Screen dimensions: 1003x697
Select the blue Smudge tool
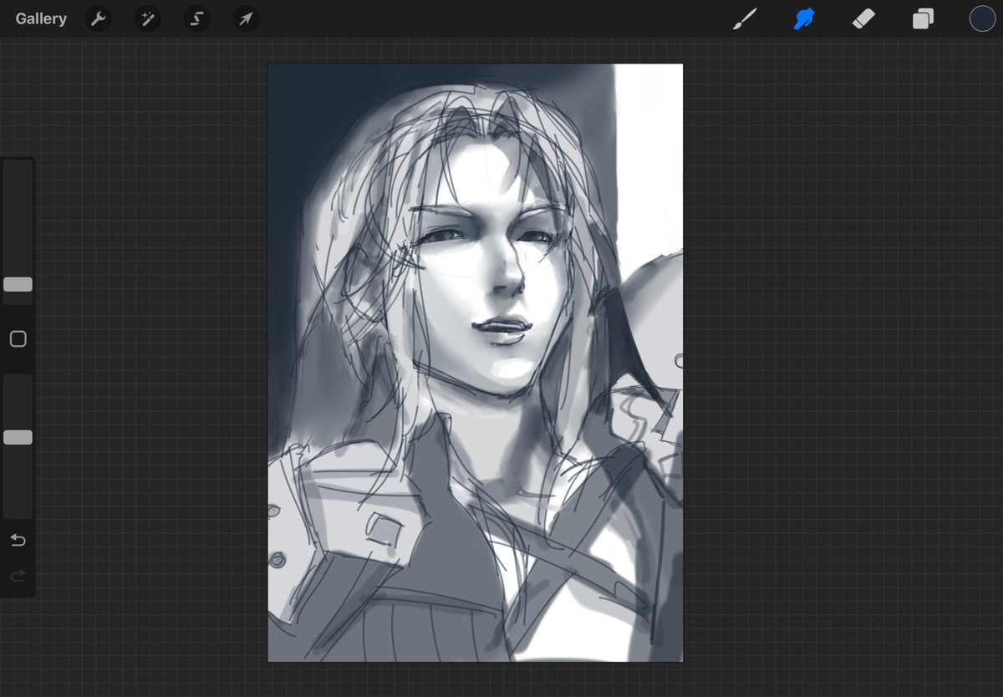pos(804,18)
